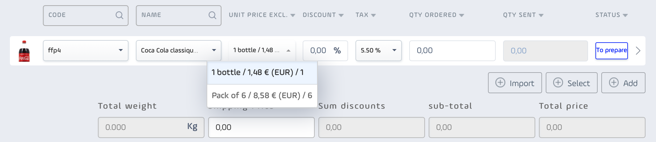Viewport: 656px width, 142px height.
Task: Click the To prepare status button
Action: 612,51
